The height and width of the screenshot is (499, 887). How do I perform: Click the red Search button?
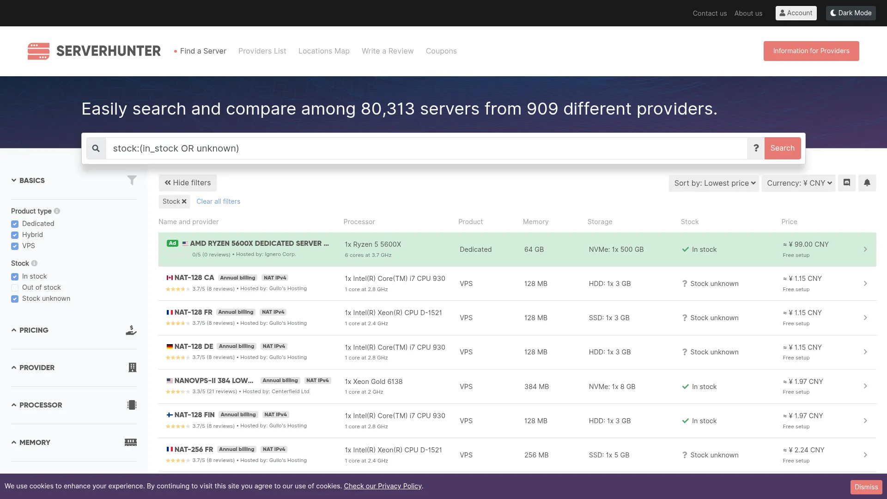(x=783, y=148)
